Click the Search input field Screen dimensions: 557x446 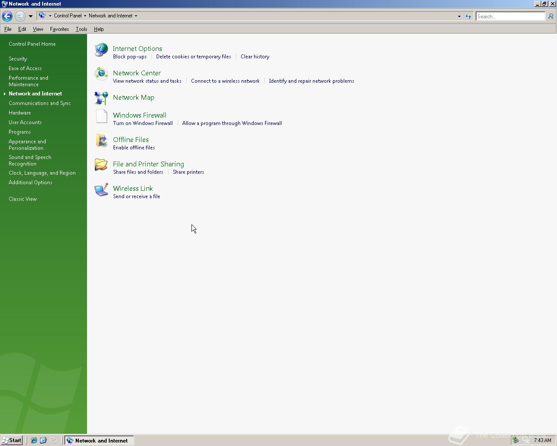(x=510, y=16)
